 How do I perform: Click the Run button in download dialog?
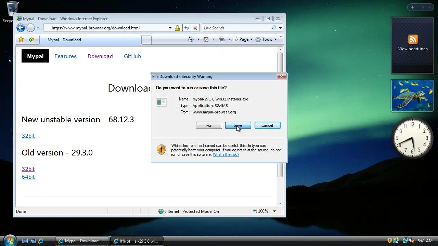209,125
